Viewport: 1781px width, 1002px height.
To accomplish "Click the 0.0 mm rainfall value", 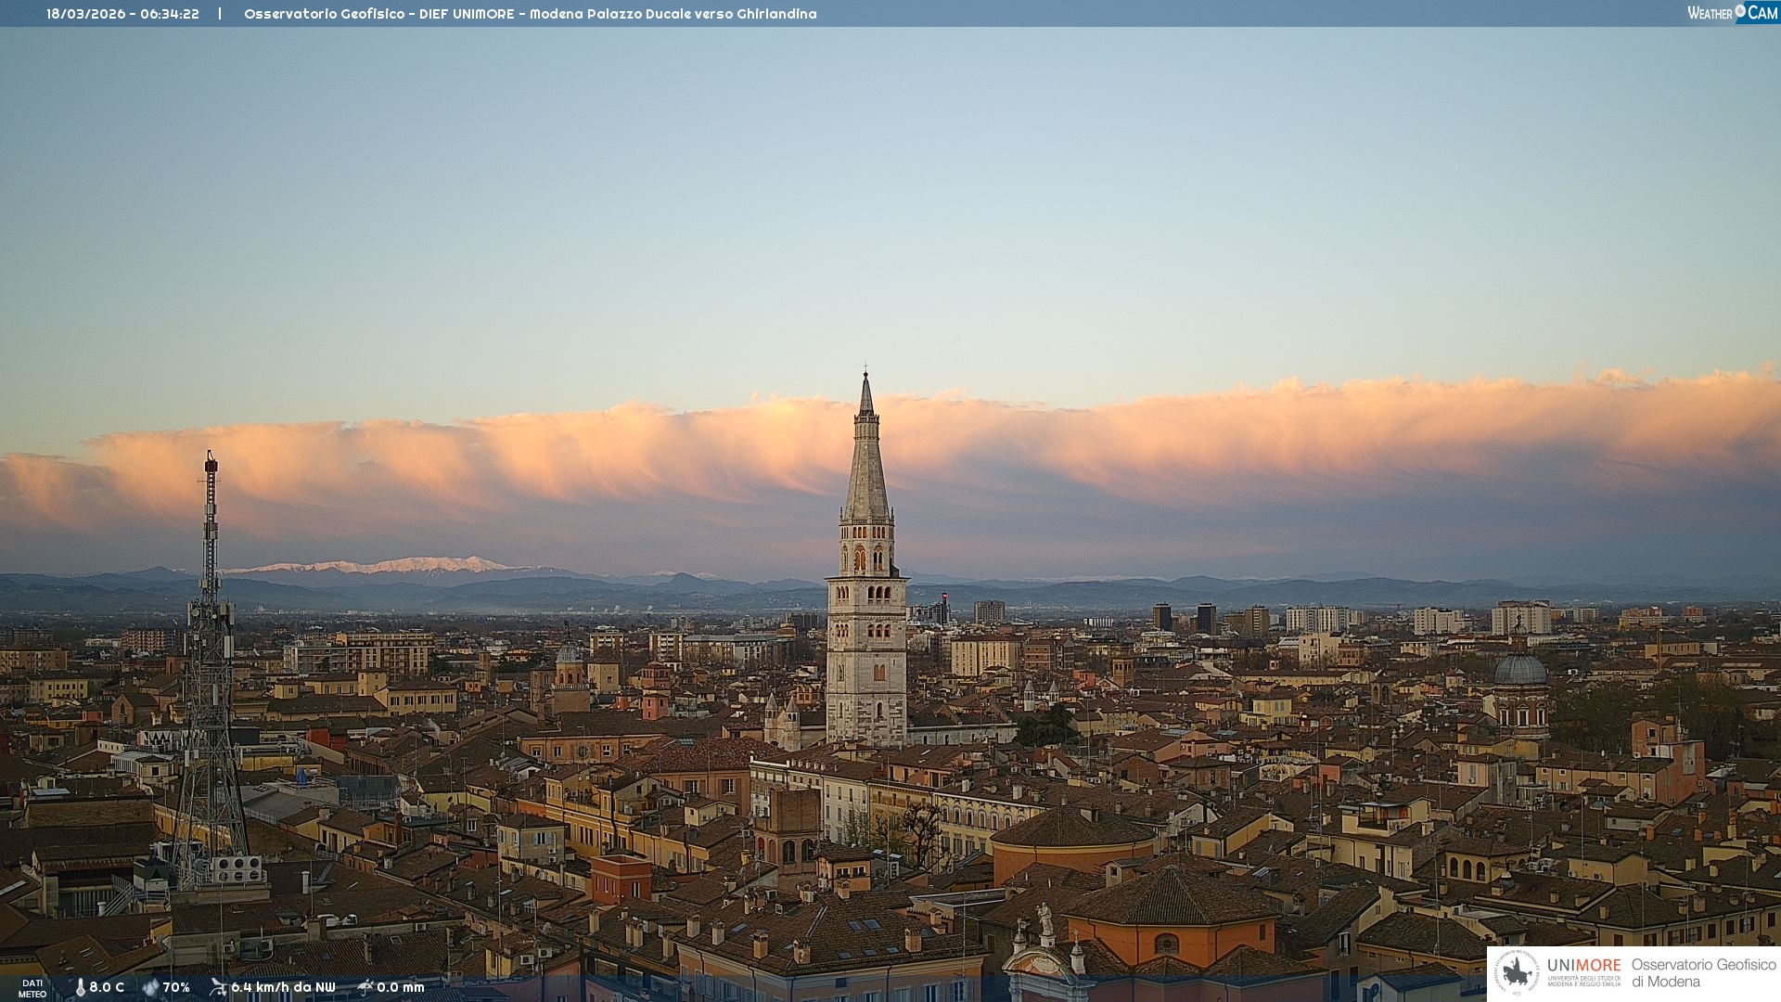I will (x=401, y=988).
